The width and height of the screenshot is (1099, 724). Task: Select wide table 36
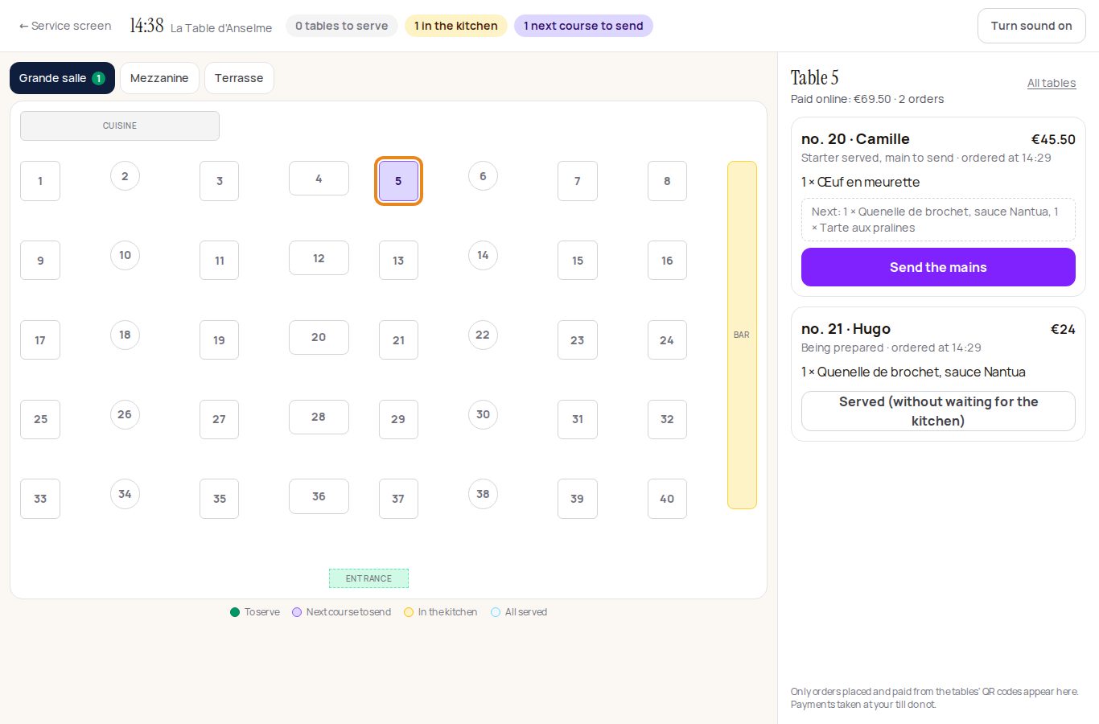click(319, 496)
